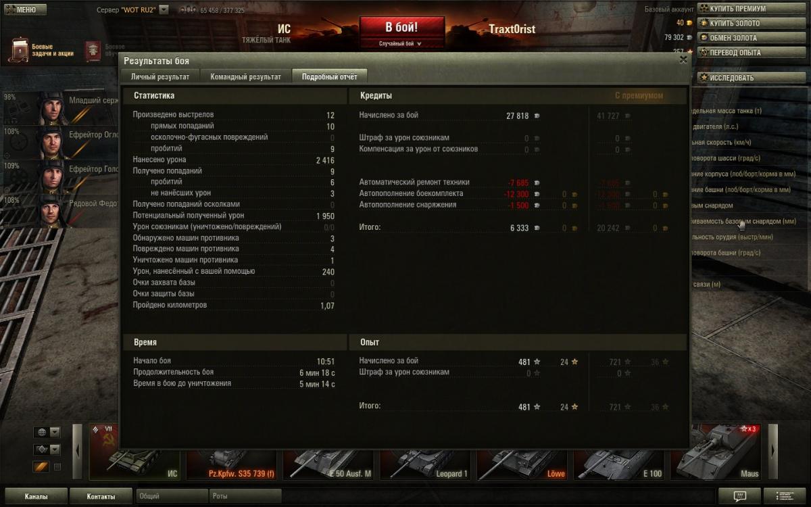Close the battle results window
This screenshot has height=507, width=811.
683,59
